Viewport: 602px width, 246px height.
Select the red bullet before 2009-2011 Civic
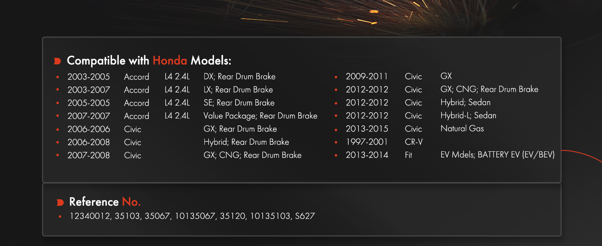(x=336, y=77)
